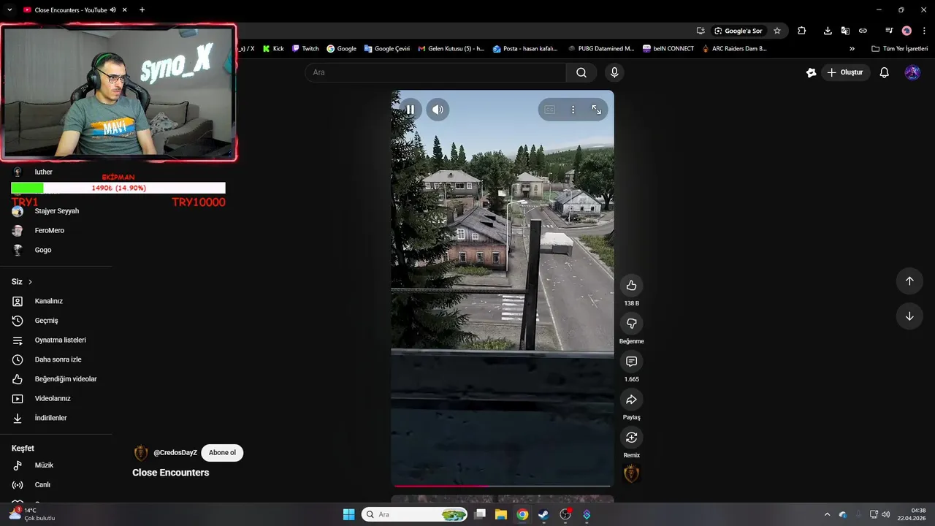
Task: Click the translate extension icon
Action: pyautogui.click(x=845, y=31)
